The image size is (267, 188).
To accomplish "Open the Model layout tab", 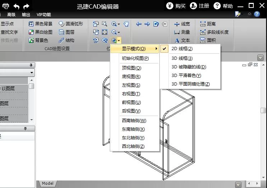I will [x=48, y=183].
